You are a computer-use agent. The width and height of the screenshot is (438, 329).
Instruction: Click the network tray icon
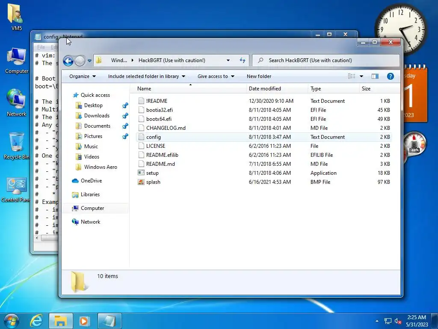[x=388, y=321]
